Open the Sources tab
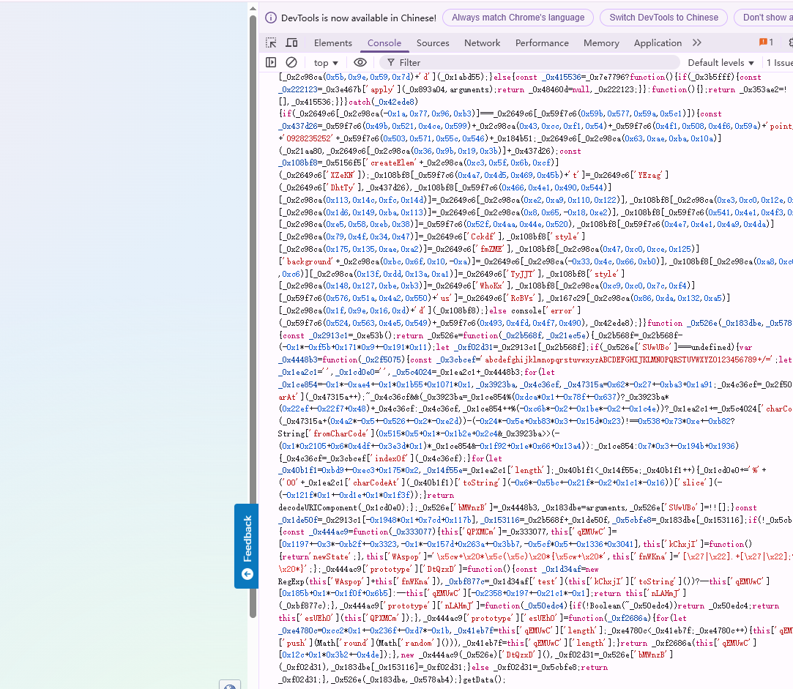The image size is (793, 689). click(433, 43)
